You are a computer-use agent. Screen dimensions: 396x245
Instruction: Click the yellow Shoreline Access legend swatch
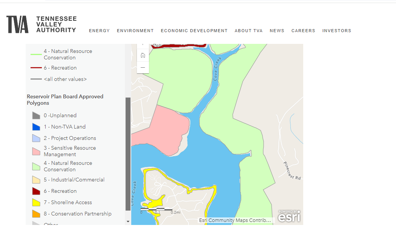tap(36, 202)
